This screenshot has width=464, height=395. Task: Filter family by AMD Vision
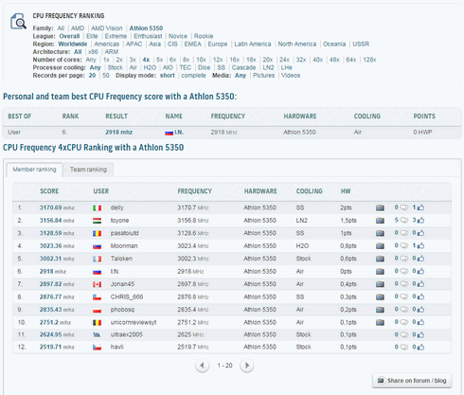tap(107, 28)
